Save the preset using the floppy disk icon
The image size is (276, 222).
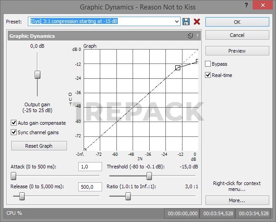click(187, 22)
